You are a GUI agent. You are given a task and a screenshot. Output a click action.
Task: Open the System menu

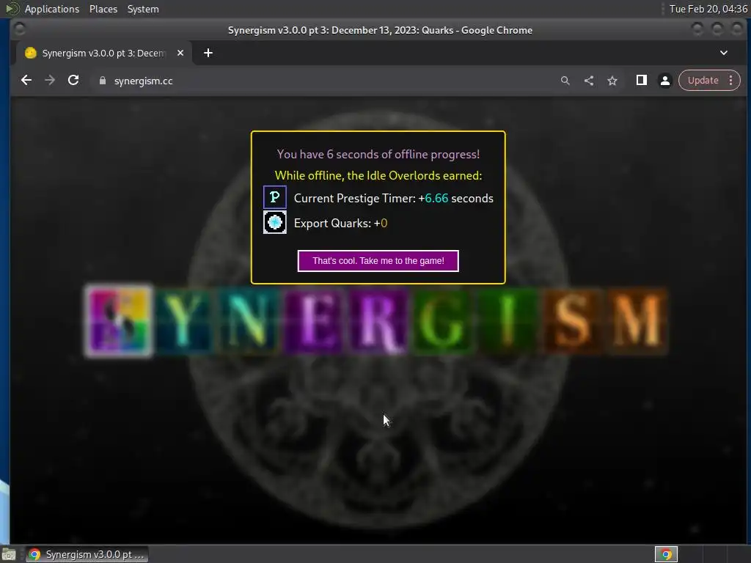(x=143, y=9)
